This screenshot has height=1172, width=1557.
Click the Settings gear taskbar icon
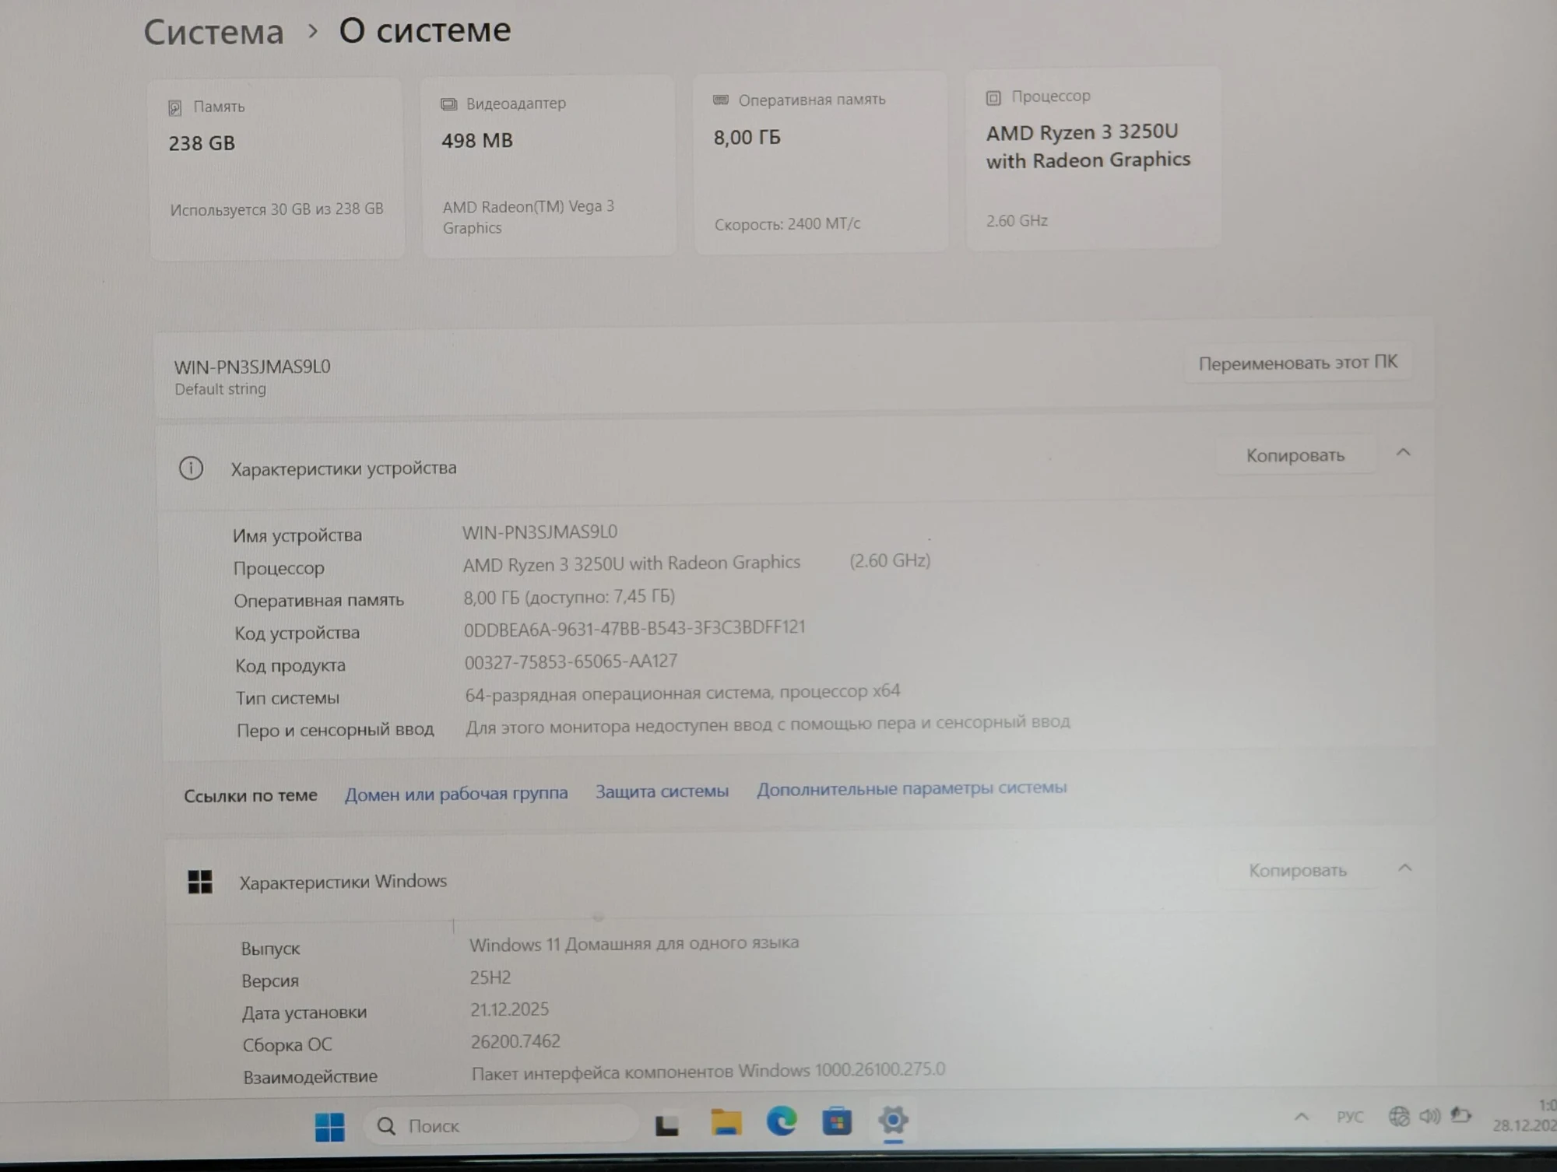pyautogui.click(x=893, y=1120)
